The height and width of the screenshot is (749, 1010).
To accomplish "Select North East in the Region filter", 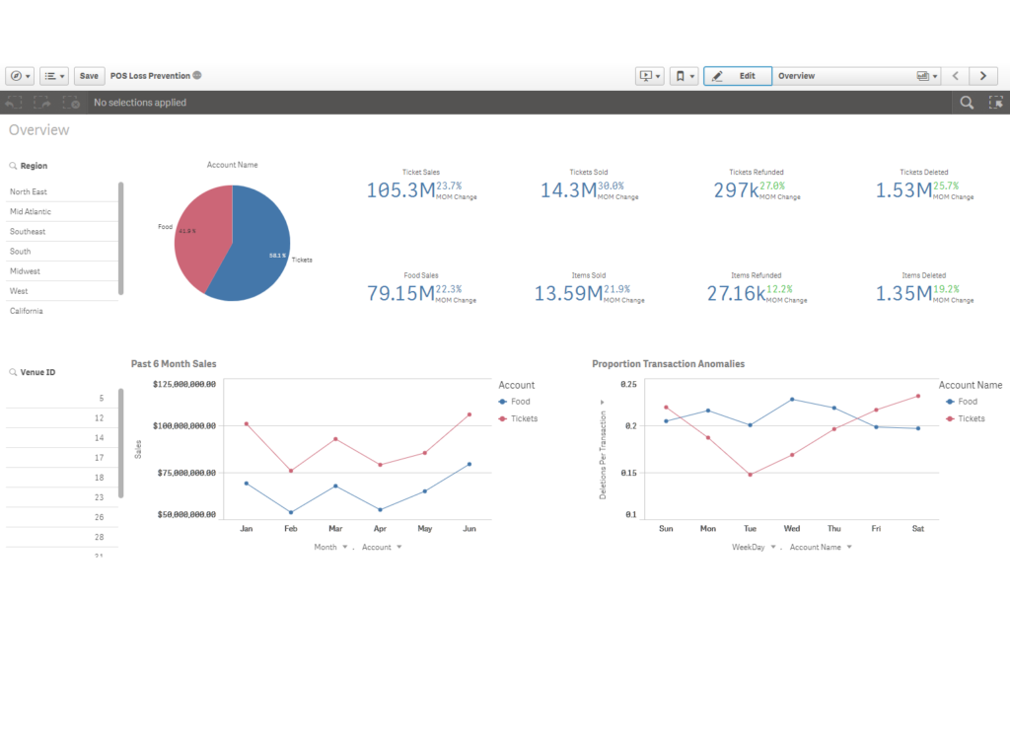I will point(30,190).
